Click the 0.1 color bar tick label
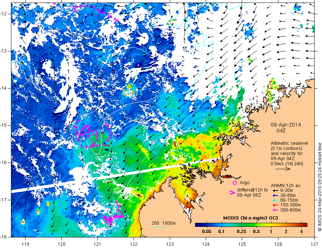This screenshot has height=248, width=322. click(x=221, y=232)
